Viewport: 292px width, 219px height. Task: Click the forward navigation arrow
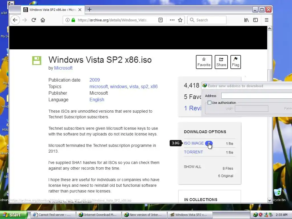[x=25, y=20]
